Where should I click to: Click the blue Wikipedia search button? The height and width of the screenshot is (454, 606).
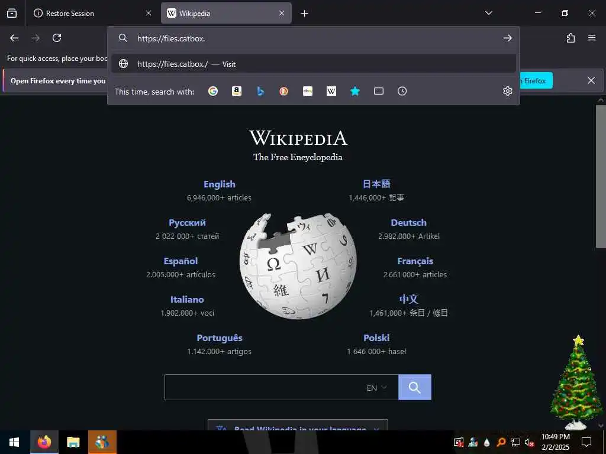click(x=415, y=387)
